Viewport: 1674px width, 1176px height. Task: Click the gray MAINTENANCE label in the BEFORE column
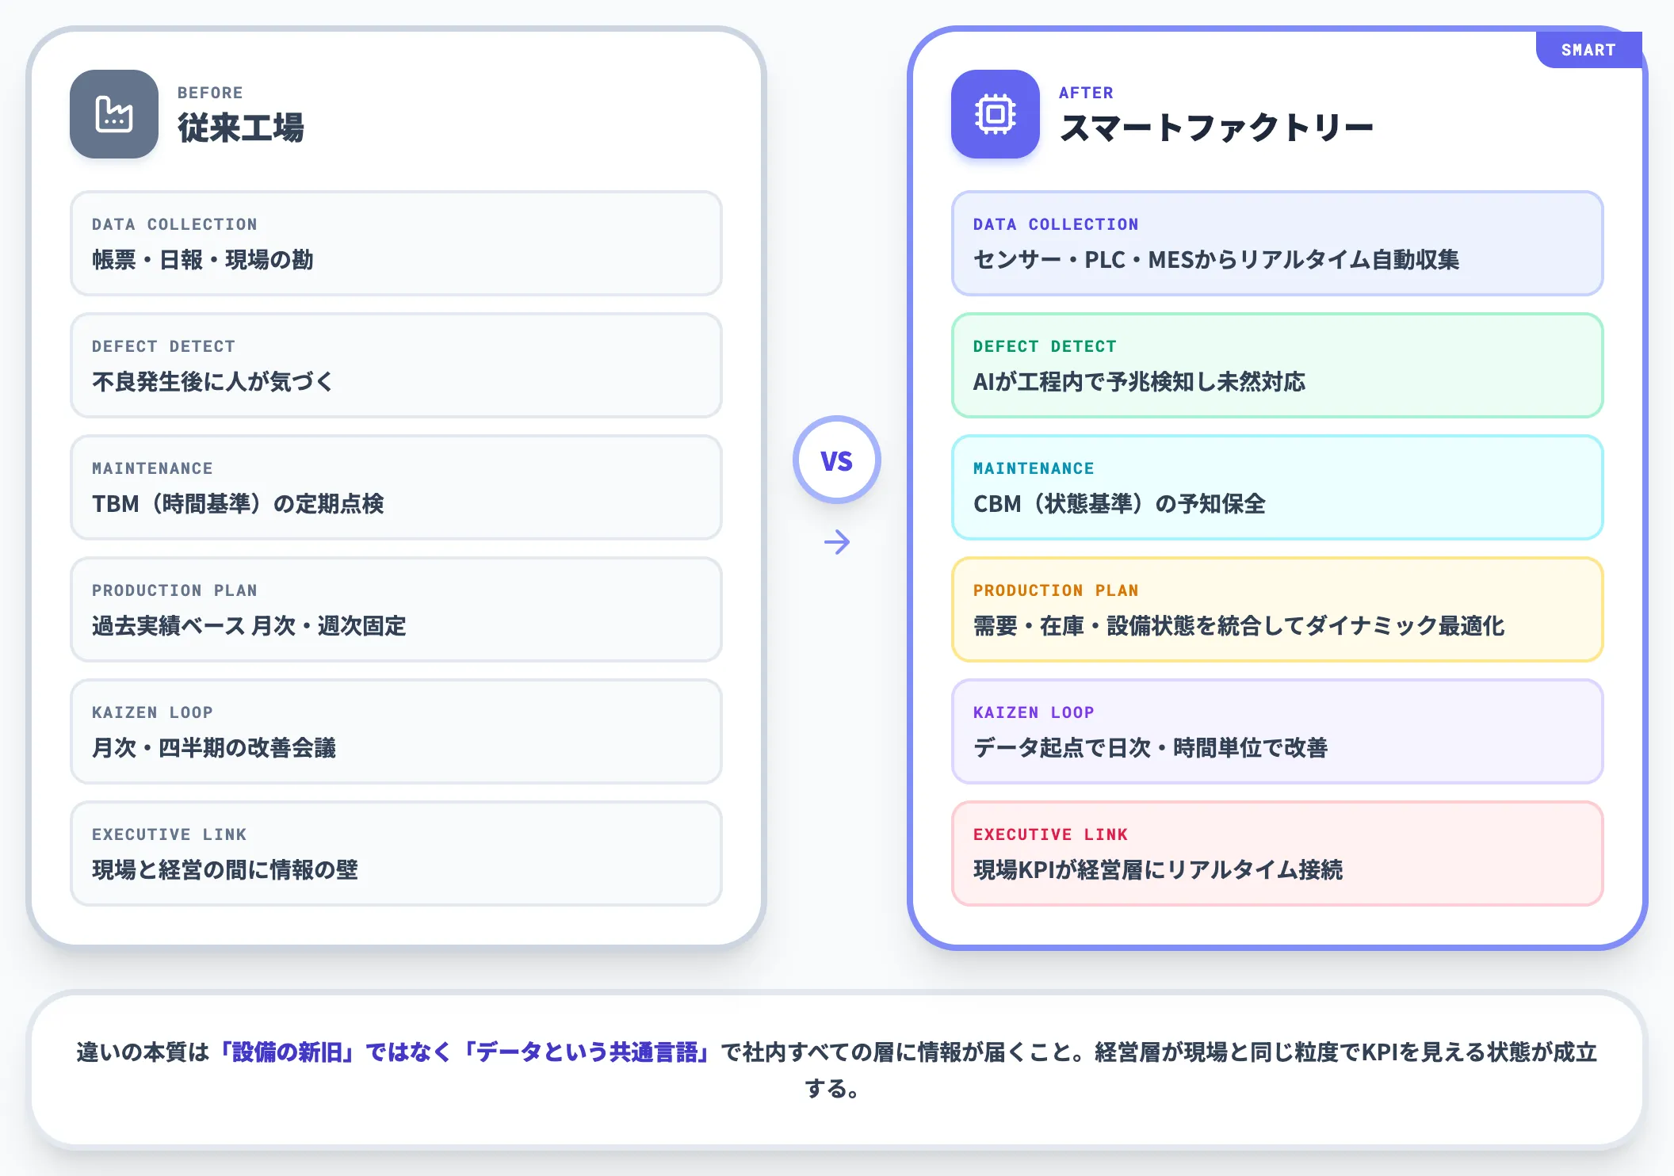152,468
